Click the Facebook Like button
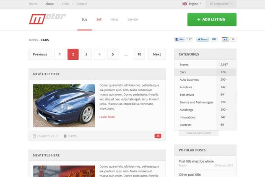The width and height of the screenshot is (265, 177). tap(179, 39)
